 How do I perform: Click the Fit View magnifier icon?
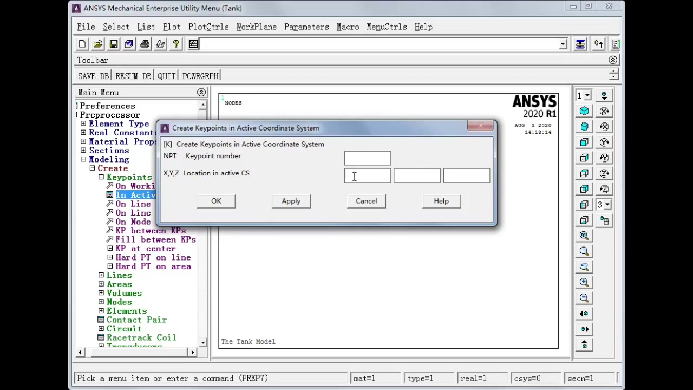pos(584,236)
